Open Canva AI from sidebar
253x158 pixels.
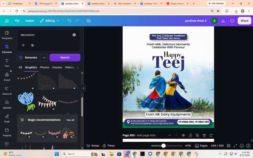click(x=7, y=91)
